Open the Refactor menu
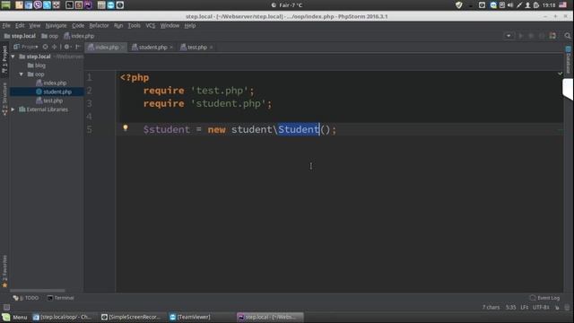The image size is (574, 323). click(x=99, y=26)
